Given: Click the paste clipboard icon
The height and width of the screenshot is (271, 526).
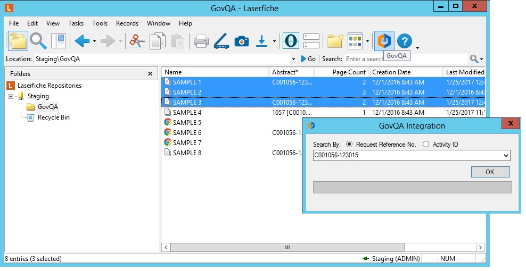Looking at the screenshot, I should [177, 41].
